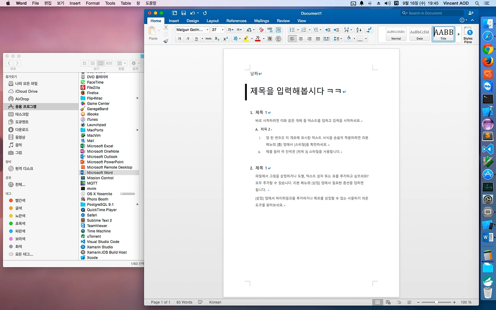
Task: Justify the paragraph text
Action: pyautogui.click(x=318, y=39)
